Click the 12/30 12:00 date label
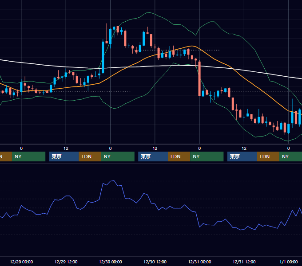 click(155, 262)
